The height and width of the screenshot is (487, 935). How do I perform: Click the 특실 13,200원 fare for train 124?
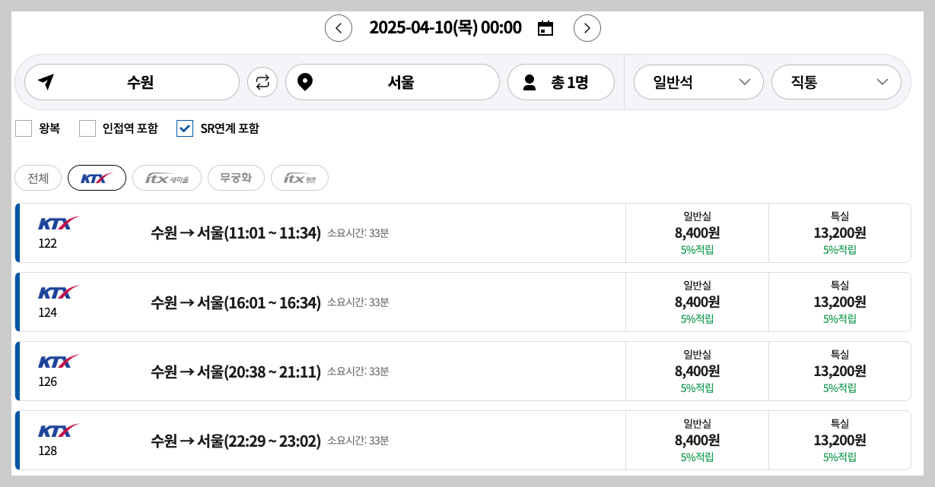(838, 302)
